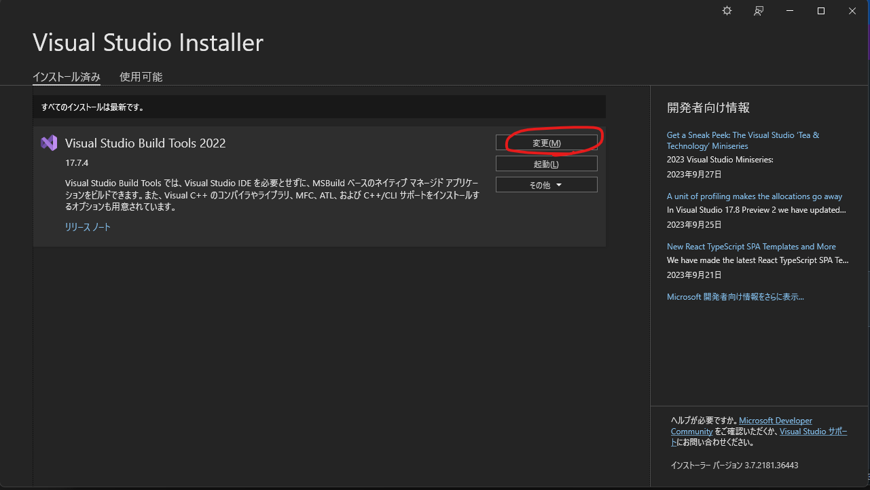Open the Microsoft Developer Community link
This screenshot has width=870, height=490.
[742, 426]
